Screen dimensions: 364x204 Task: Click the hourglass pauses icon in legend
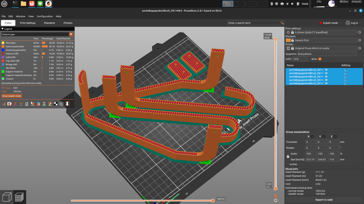click(44, 104)
